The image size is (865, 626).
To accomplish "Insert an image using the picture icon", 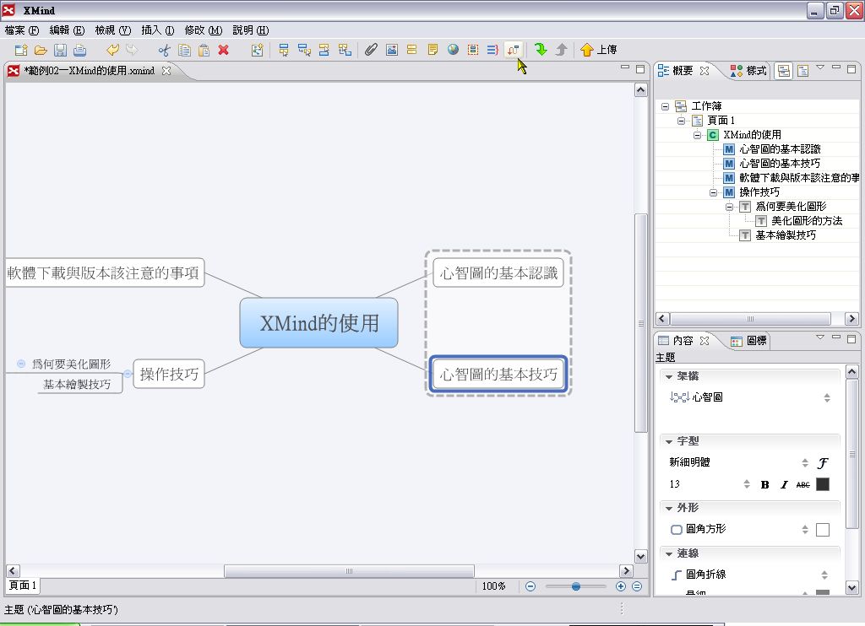I will pyautogui.click(x=392, y=50).
